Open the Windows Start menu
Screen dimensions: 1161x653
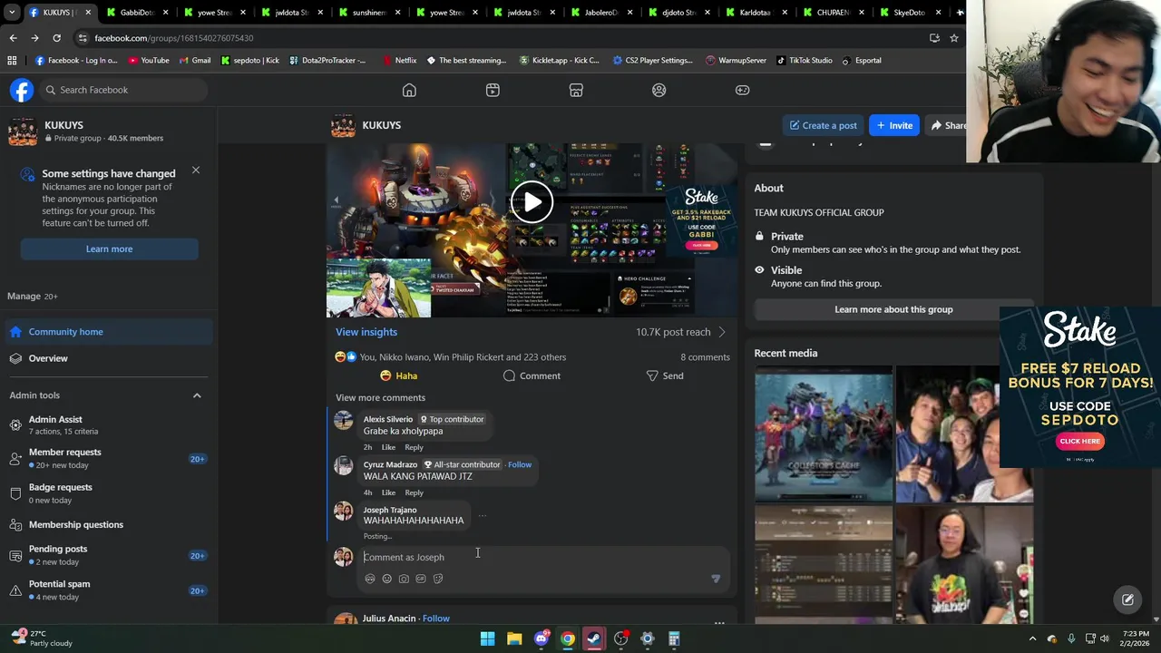(488, 638)
